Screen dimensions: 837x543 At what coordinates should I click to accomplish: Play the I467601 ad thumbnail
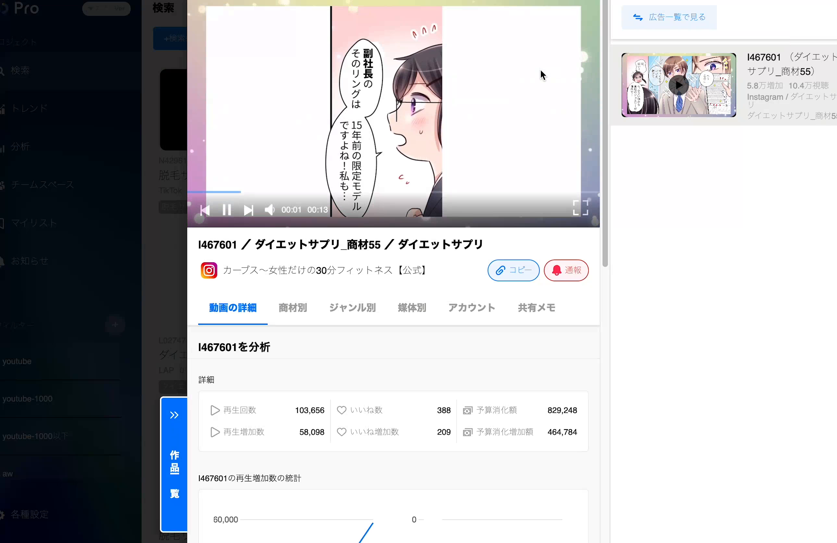[678, 85]
